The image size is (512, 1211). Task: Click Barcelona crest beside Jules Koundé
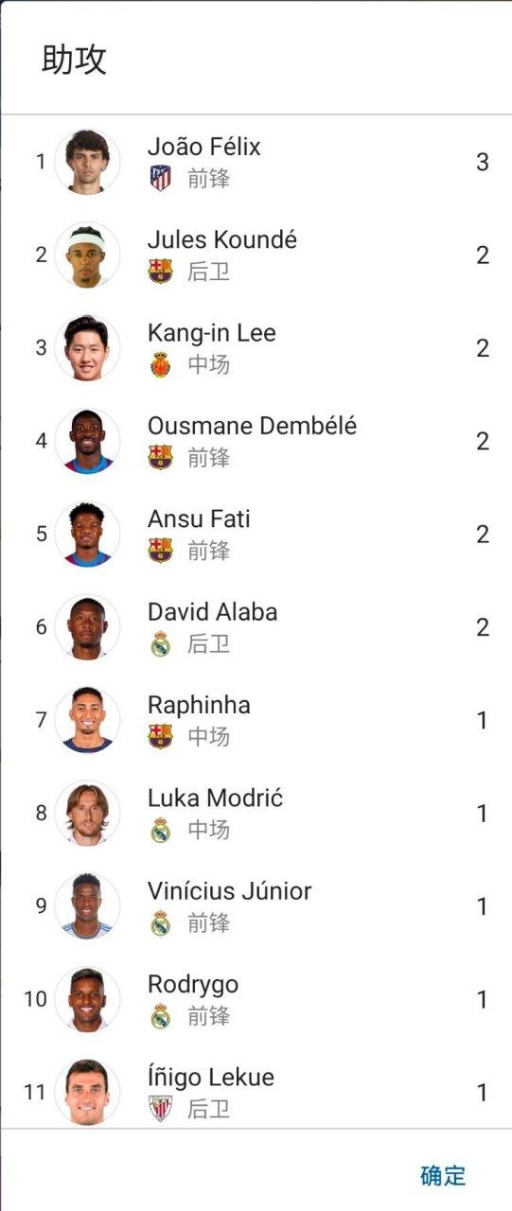click(x=161, y=272)
